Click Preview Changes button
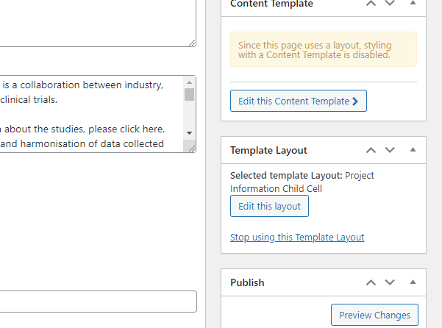This screenshot has height=328, width=442. [374, 315]
